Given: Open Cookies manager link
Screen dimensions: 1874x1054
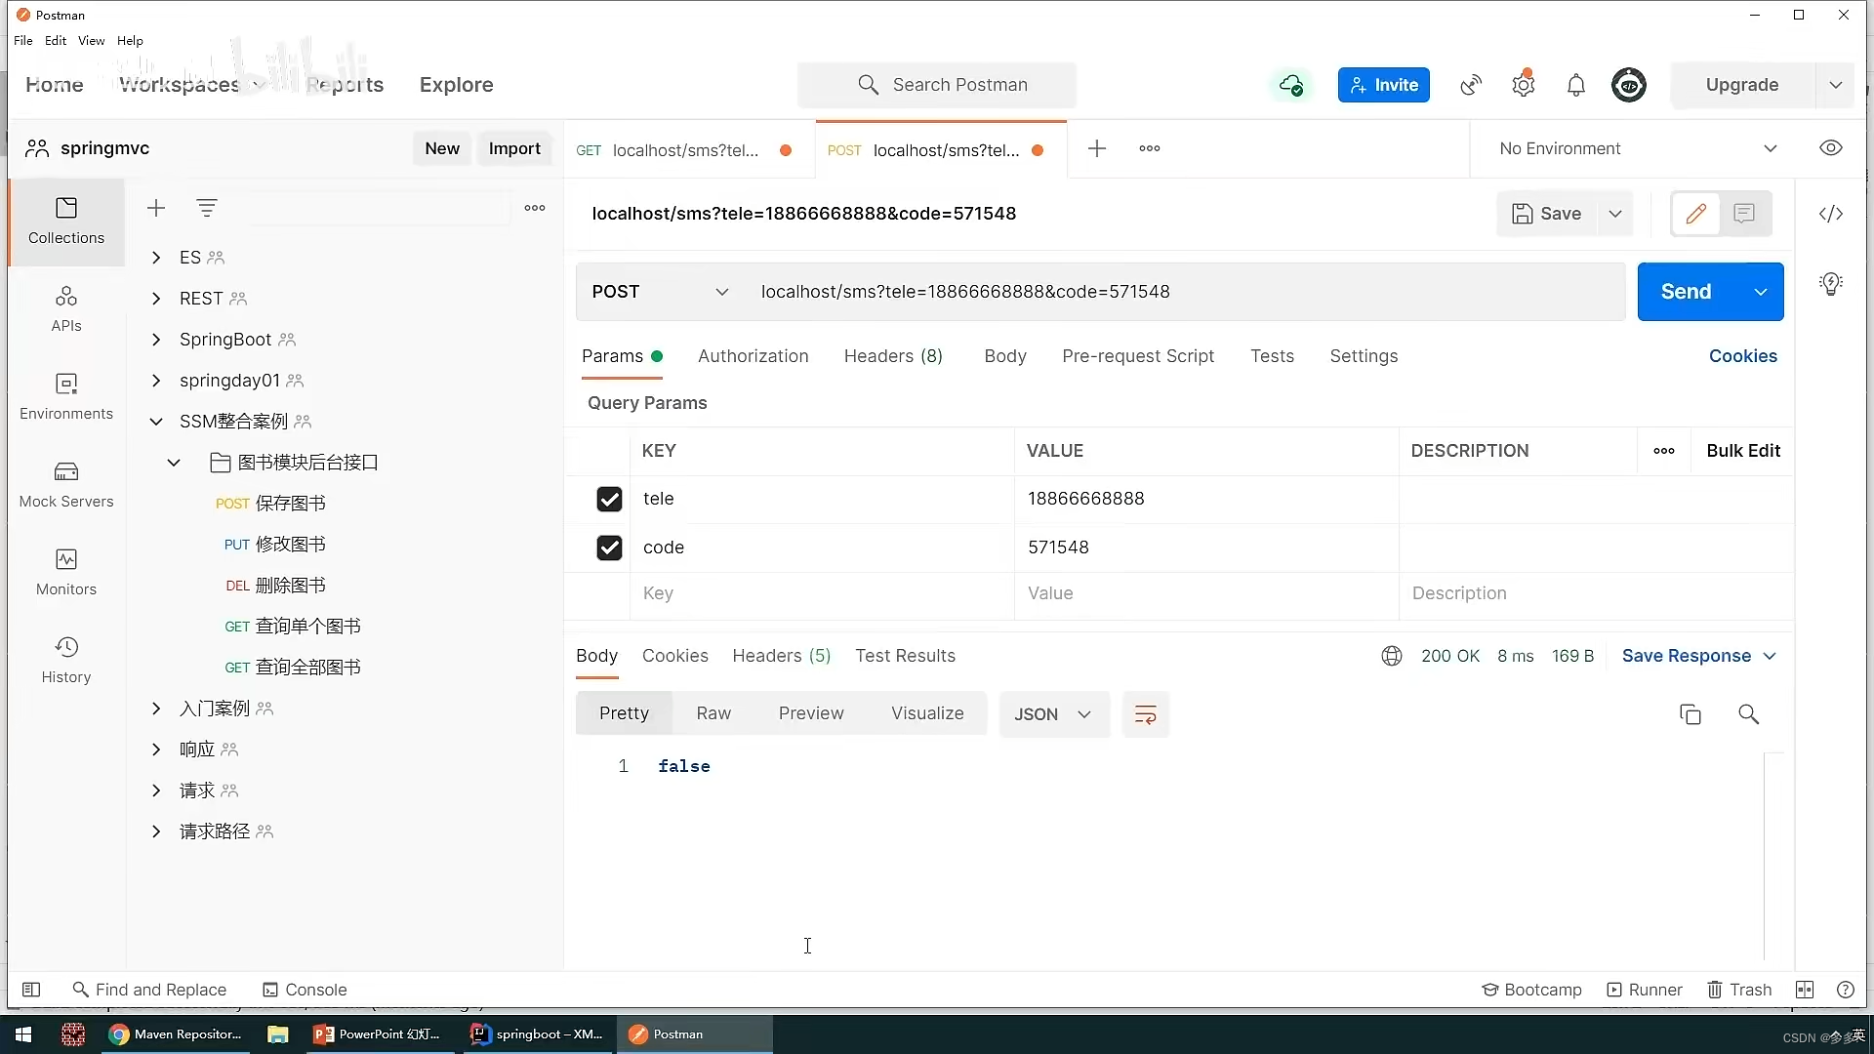Looking at the screenshot, I should [x=1743, y=356].
